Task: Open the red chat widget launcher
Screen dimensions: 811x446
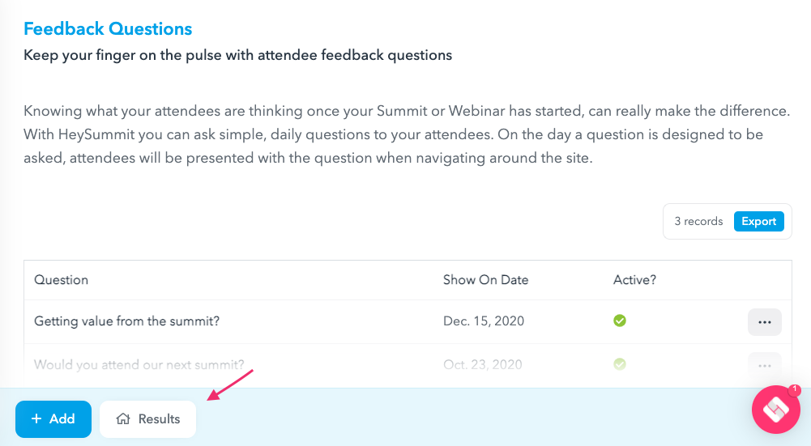Action: click(776, 410)
